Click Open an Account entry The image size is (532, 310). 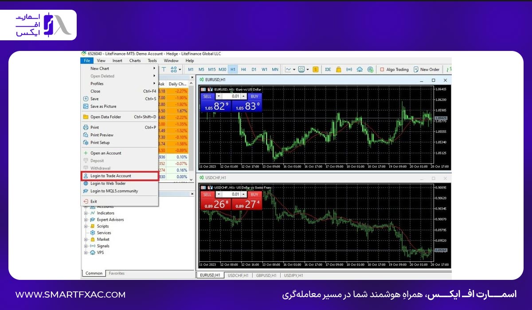tap(119, 153)
